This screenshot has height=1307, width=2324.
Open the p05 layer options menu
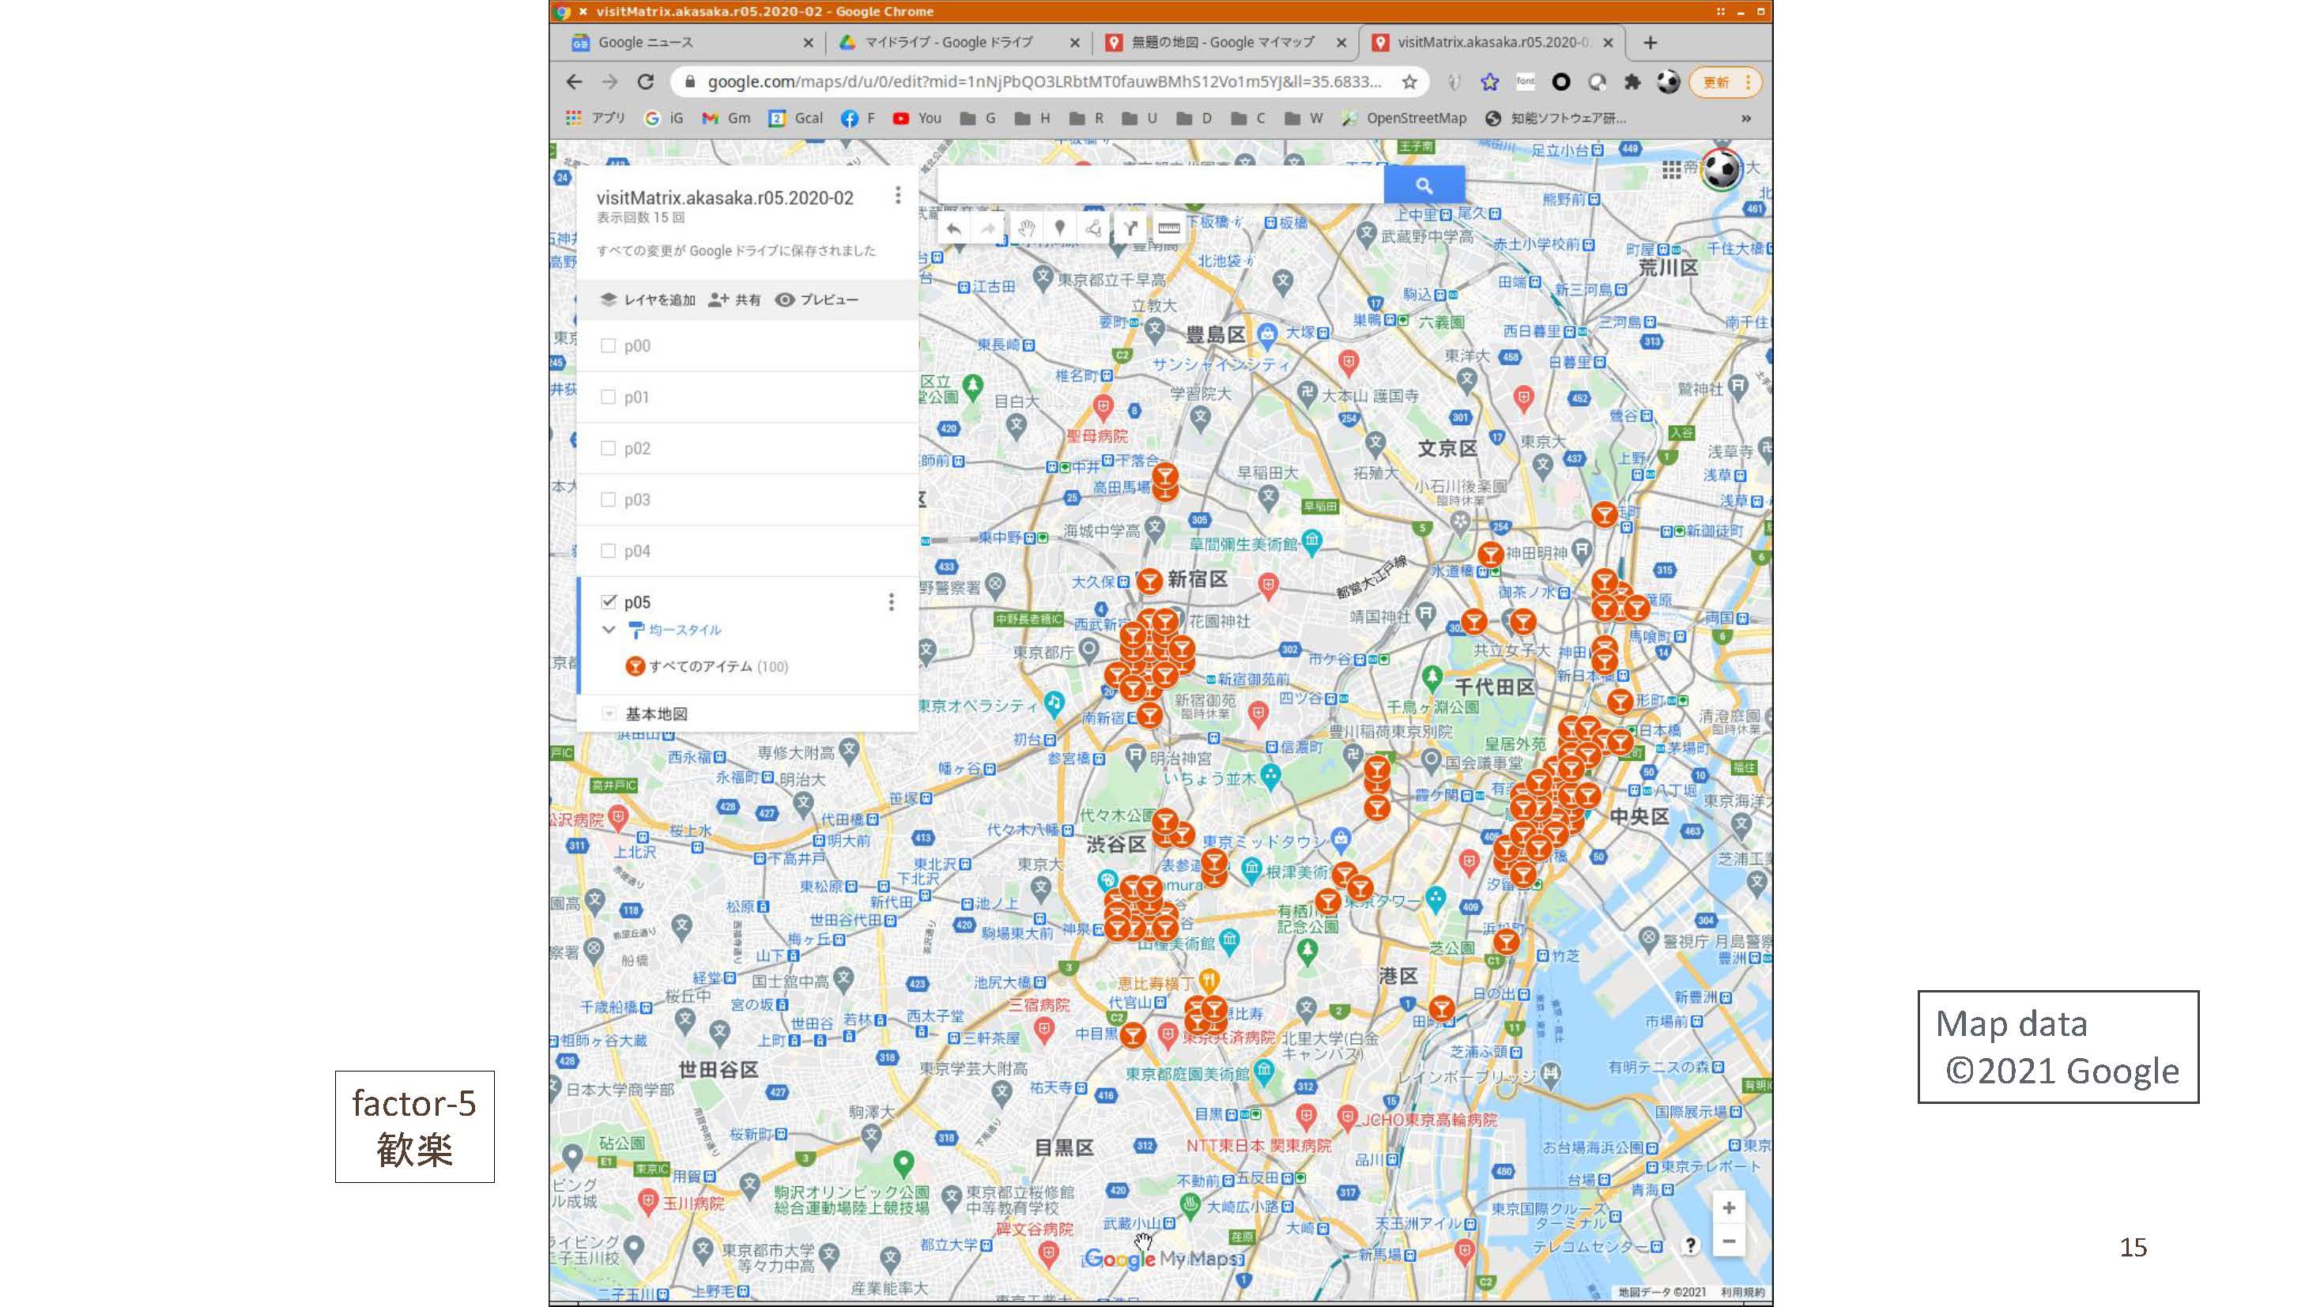[x=890, y=601]
